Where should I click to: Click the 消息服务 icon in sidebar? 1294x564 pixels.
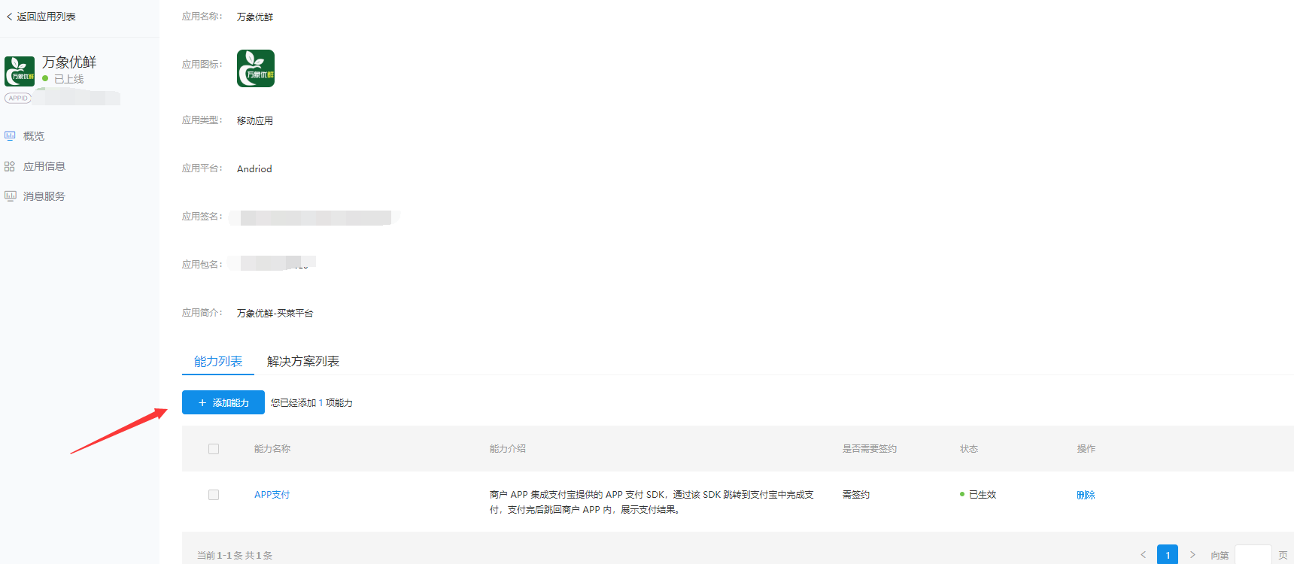pyautogui.click(x=10, y=196)
